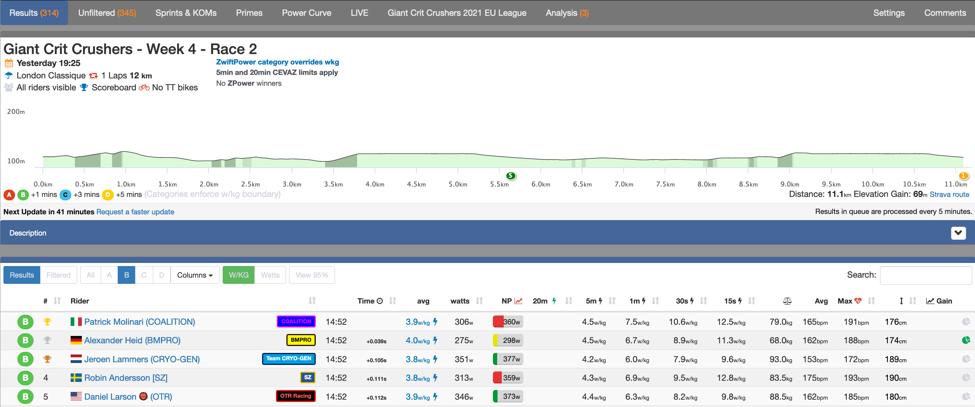Sort by 15s power column

click(x=752, y=301)
